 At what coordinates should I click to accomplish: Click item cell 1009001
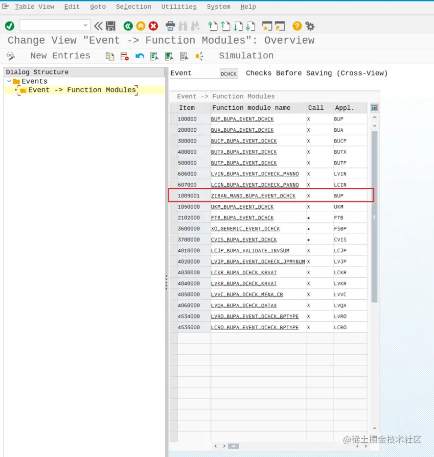[x=194, y=196]
